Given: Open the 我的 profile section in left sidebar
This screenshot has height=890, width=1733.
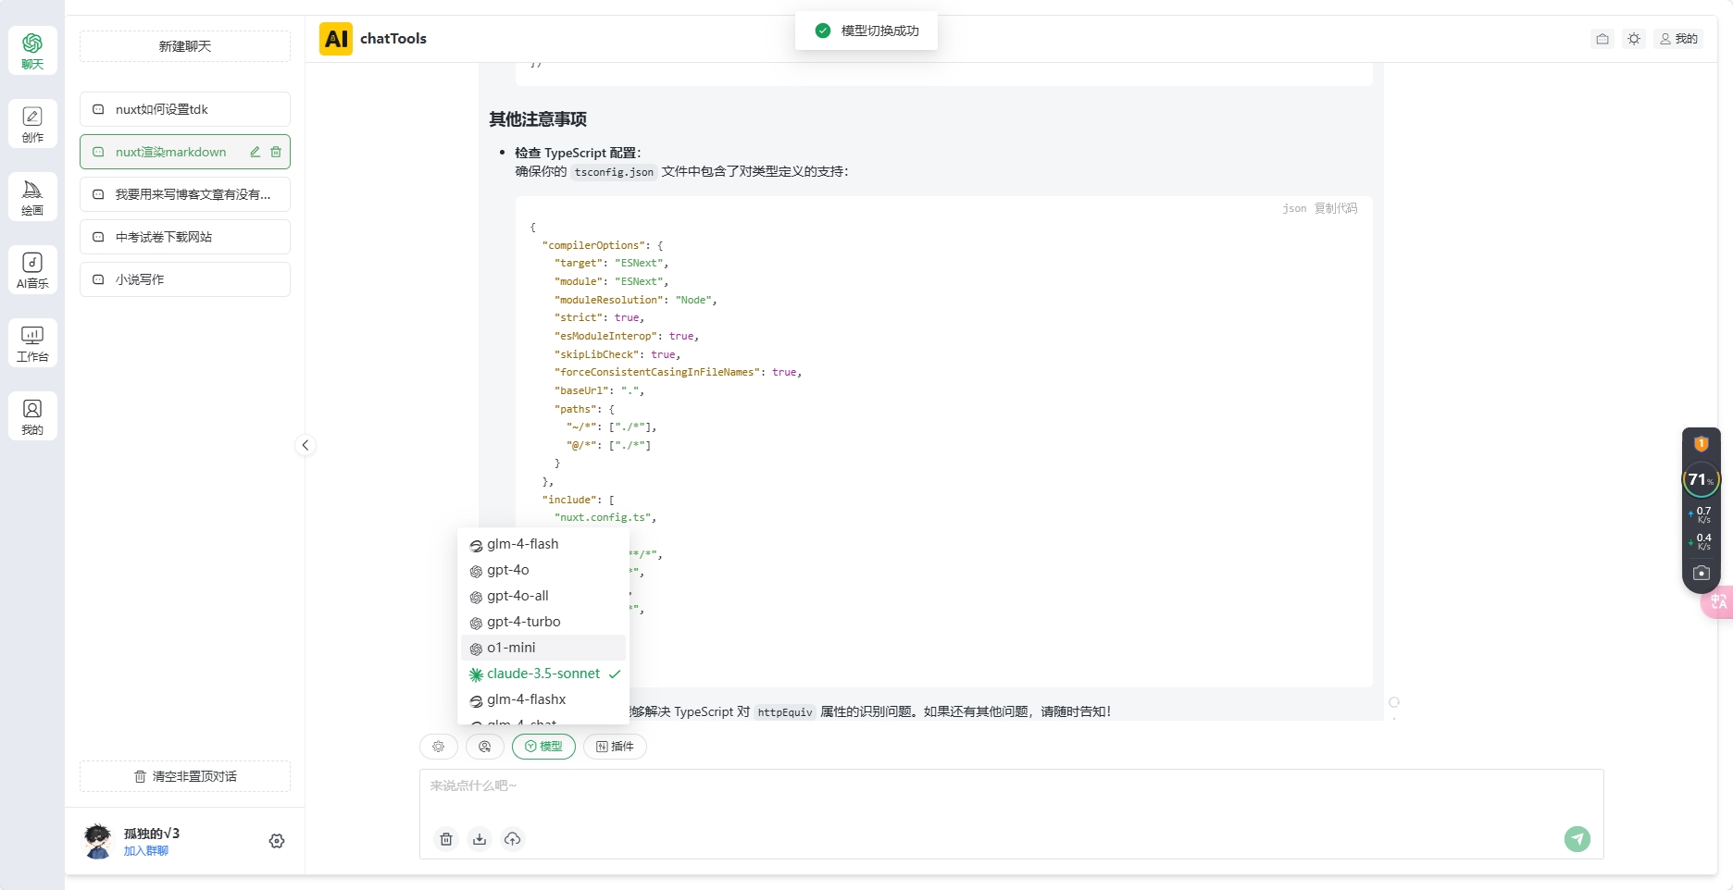Looking at the screenshot, I should pos(32,416).
